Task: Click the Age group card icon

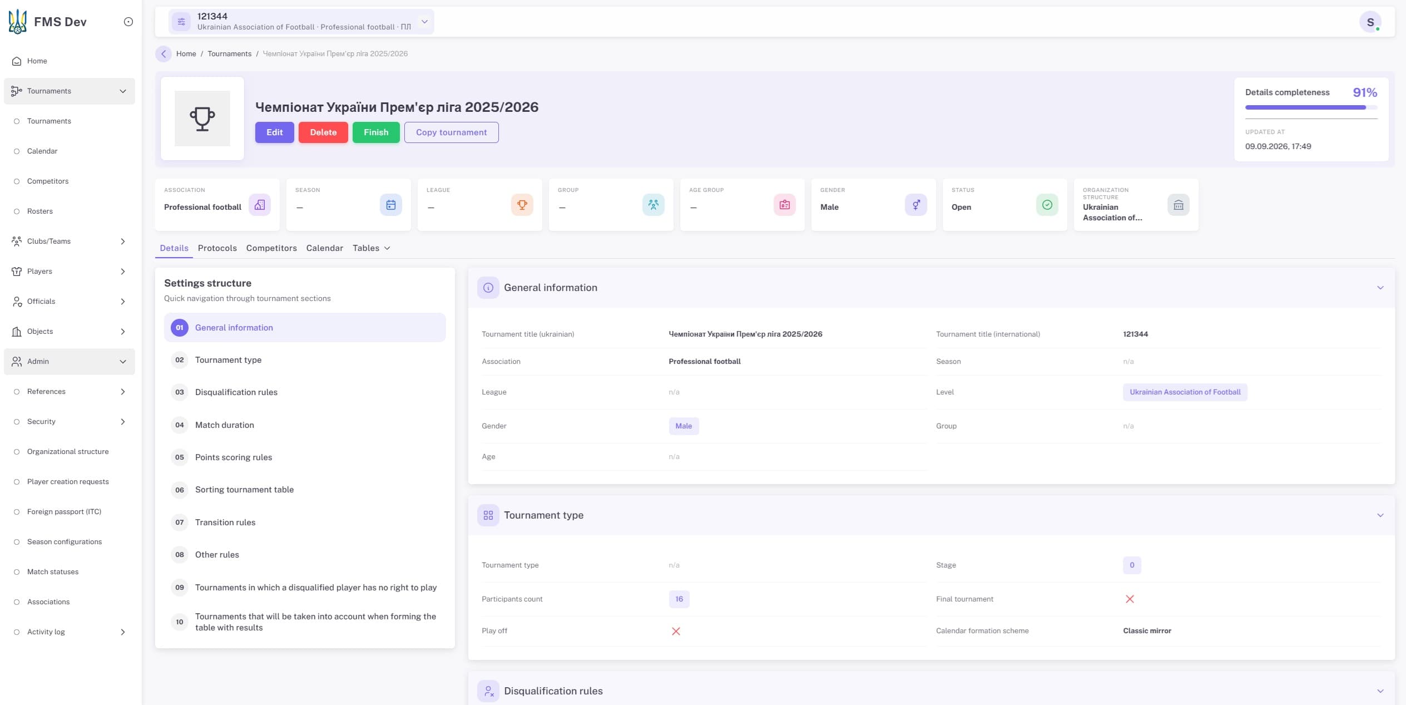Action: click(x=785, y=205)
